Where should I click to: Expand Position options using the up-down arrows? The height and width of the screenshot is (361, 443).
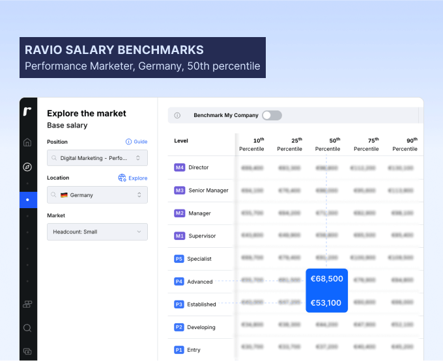coord(138,158)
